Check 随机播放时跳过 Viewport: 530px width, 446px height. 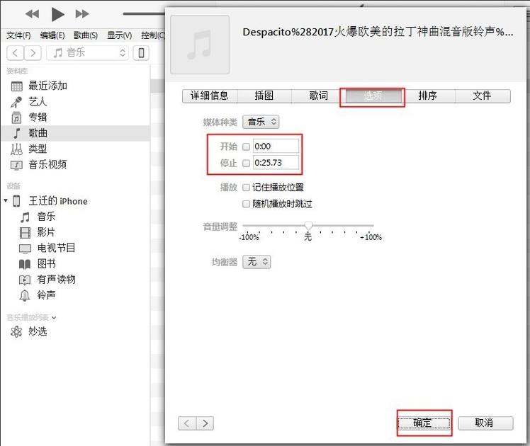(246, 204)
